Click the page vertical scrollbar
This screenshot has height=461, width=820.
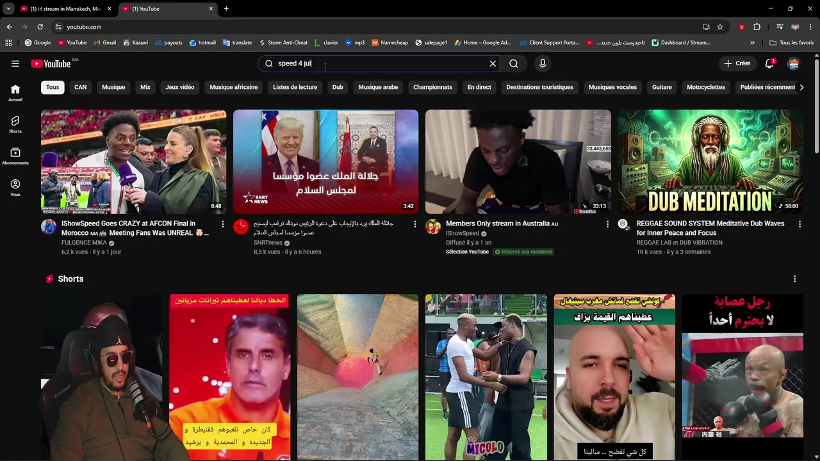point(816,106)
